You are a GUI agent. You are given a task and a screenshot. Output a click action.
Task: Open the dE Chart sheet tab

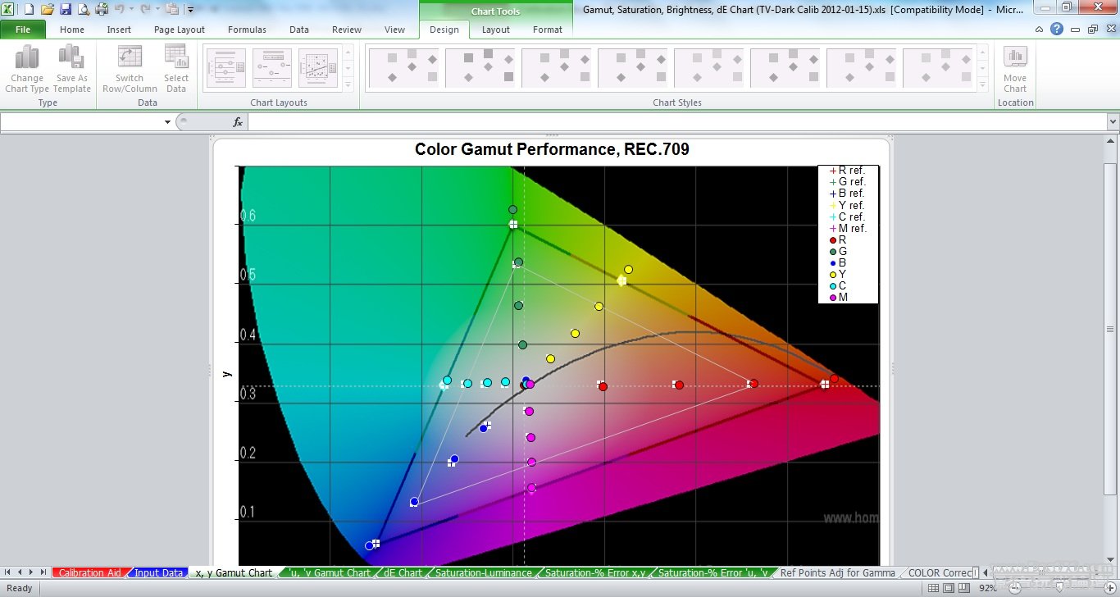[403, 572]
